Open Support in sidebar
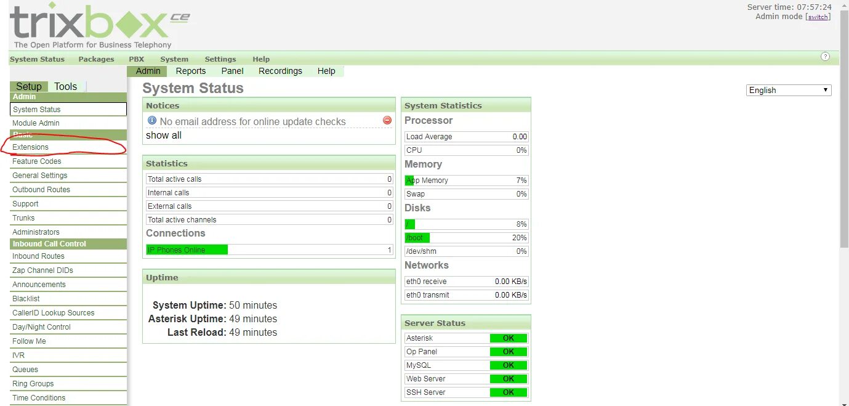 point(68,204)
